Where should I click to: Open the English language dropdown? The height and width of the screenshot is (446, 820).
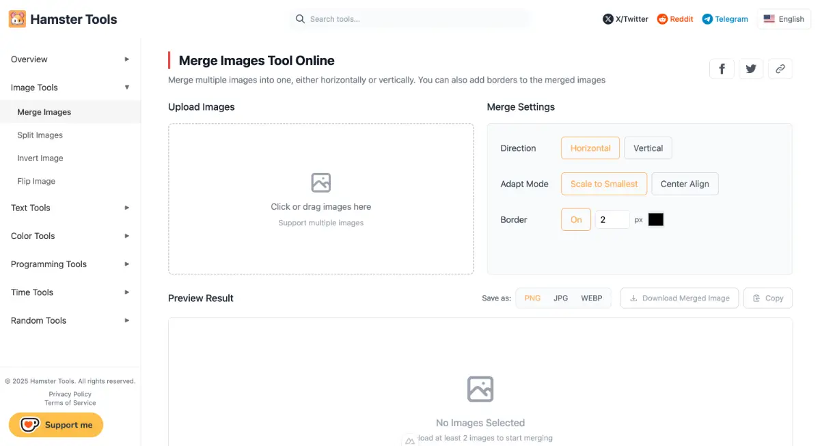click(784, 19)
